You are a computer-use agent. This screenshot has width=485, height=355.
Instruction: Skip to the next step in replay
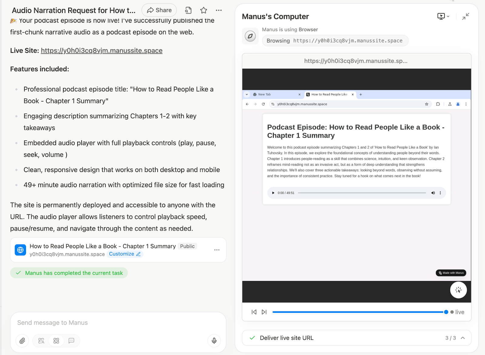[264, 312]
